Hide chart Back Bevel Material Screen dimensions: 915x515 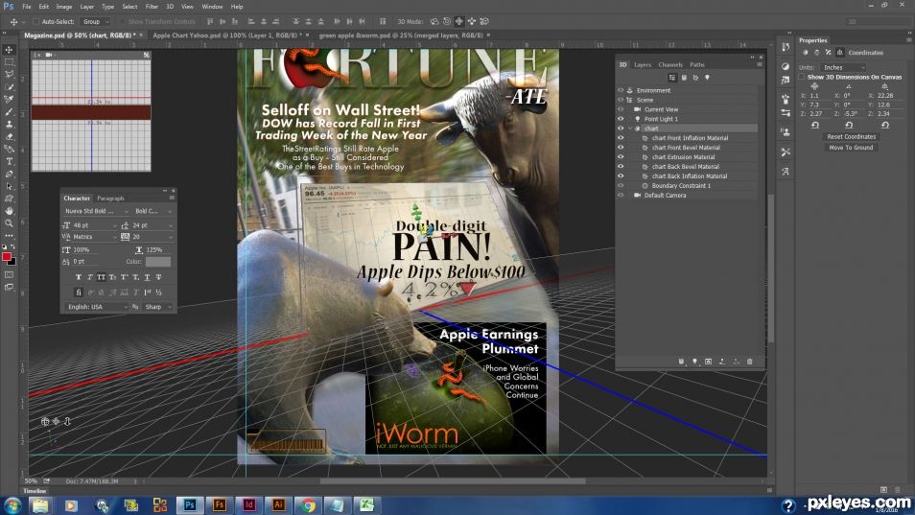coord(621,167)
